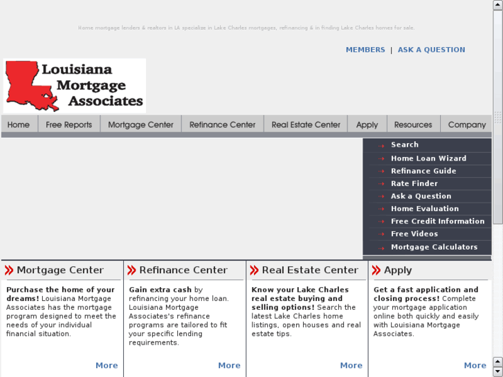Open the Free Videos link
The width and height of the screenshot is (503, 377).
point(414,234)
